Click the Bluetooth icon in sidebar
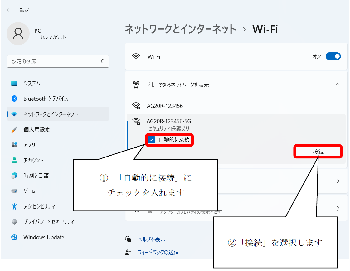This screenshot has width=350, height=271. pyautogui.click(x=14, y=99)
